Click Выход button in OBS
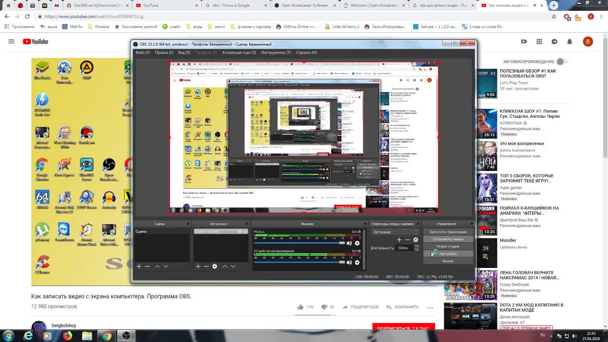Image resolution: width=608 pixels, height=342 pixels. [x=448, y=261]
